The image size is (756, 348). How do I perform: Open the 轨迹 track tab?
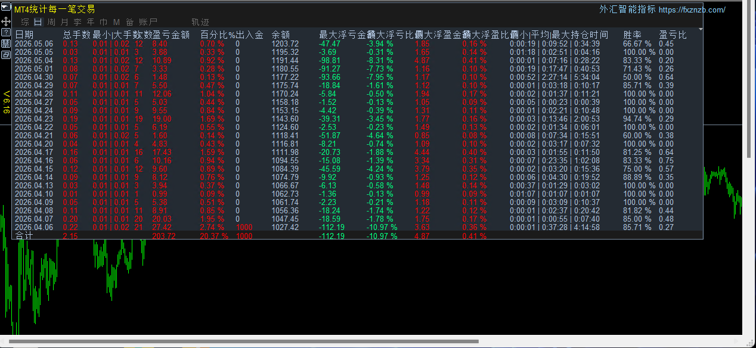(x=201, y=22)
